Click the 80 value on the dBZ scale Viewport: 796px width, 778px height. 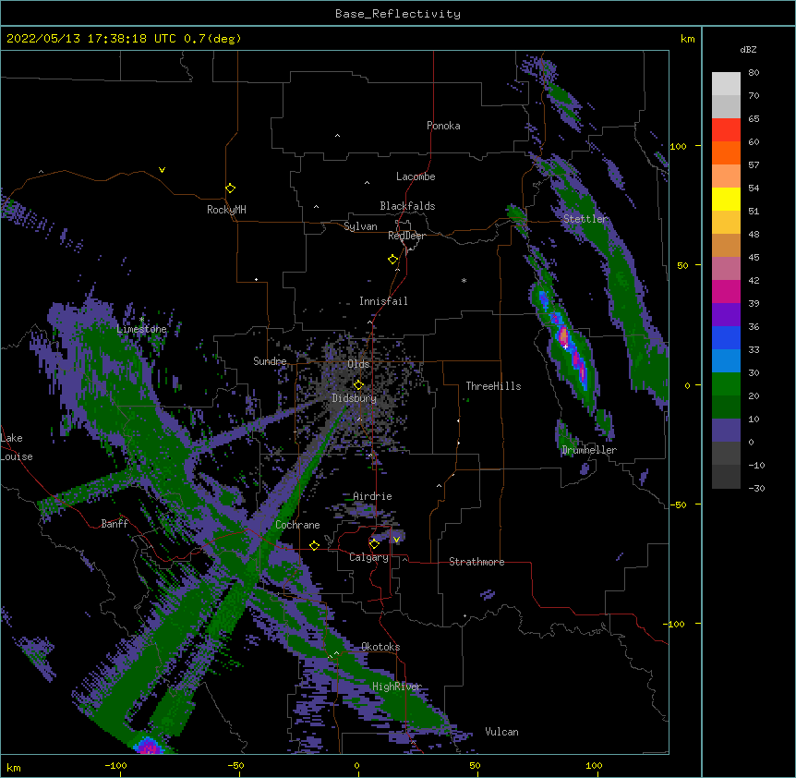click(x=754, y=73)
